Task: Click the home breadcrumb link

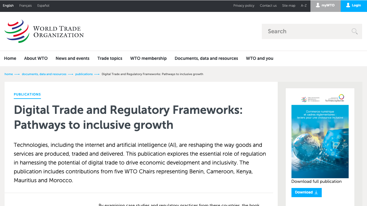Action: [9, 74]
